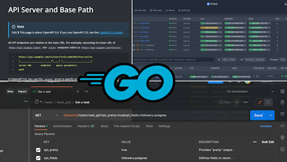
Task: Open the request Settings tab in Postman
Action: click(x=164, y=126)
